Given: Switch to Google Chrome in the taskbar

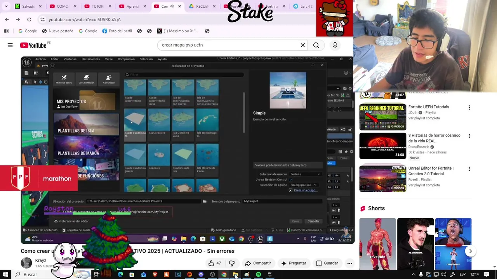Looking at the screenshot, I should coord(224,274).
